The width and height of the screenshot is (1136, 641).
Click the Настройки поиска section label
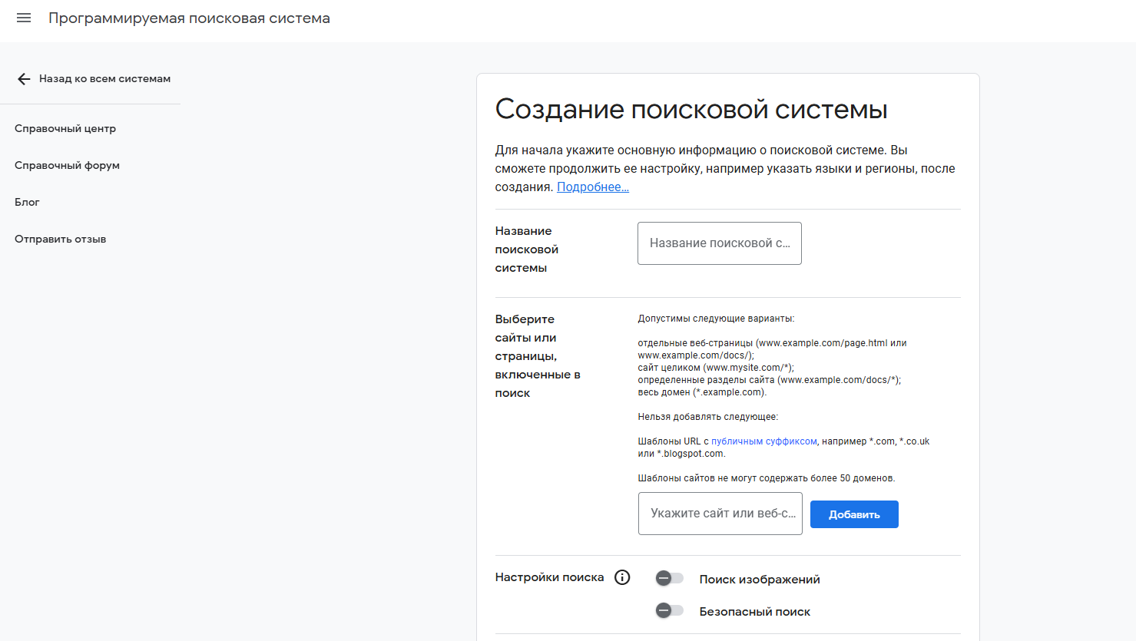pos(549,577)
